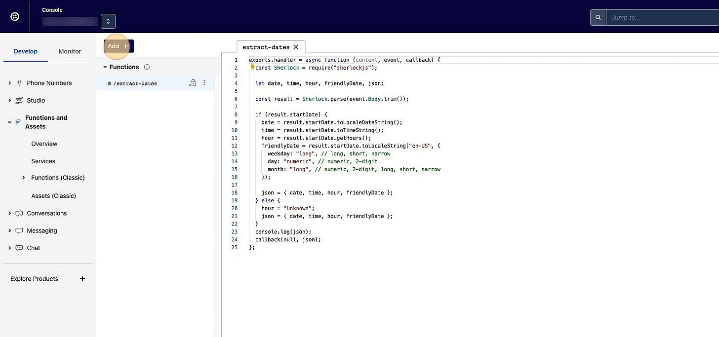Expand the Messaging chevron
Image resolution: width=719 pixels, height=337 pixels.
click(x=10, y=230)
